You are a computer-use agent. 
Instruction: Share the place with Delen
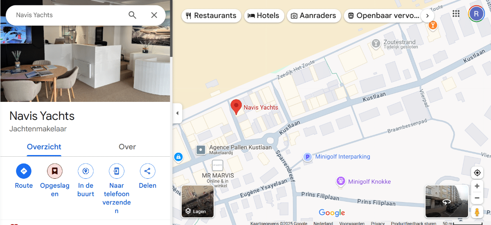147,176
